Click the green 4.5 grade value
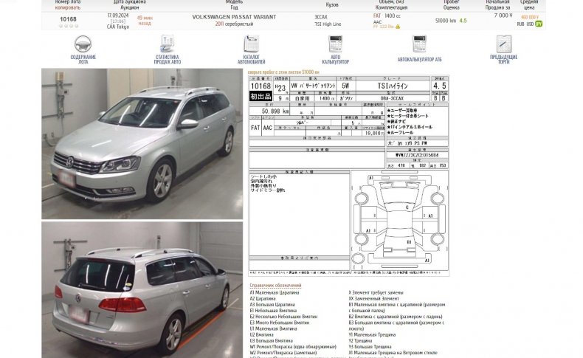Screen dimensions: 583x358 pos(463,21)
